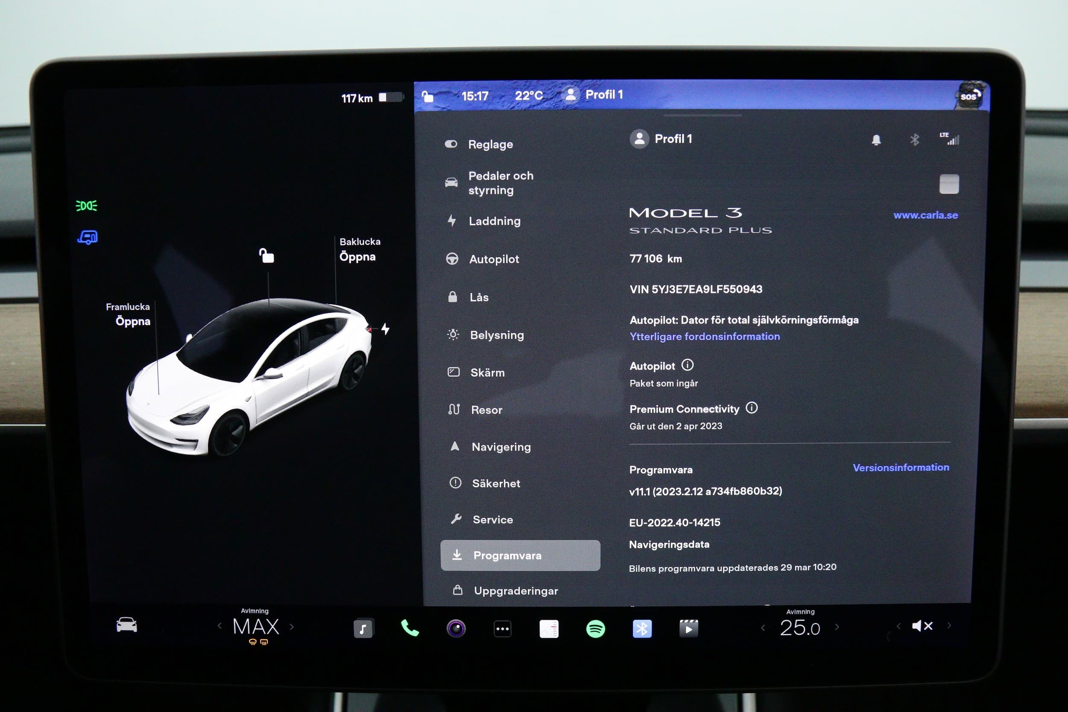1068x712 pixels.
Task: Open the Versionsinformation link
Action: (901, 467)
